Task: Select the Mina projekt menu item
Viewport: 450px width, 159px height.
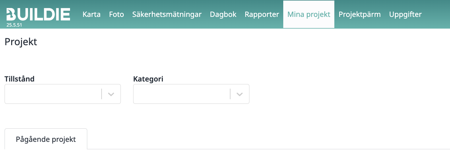Action: 309,14
